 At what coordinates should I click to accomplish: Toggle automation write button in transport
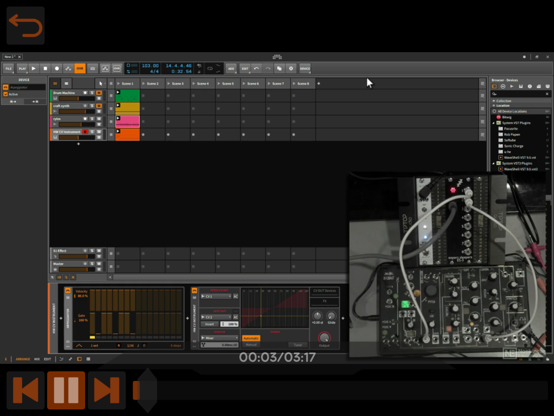68,68
